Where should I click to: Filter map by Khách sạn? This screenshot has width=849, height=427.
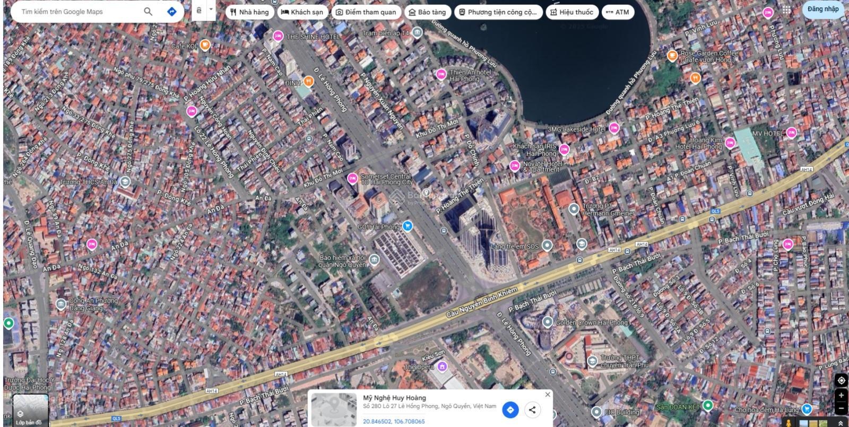pyautogui.click(x=302, y=12)
